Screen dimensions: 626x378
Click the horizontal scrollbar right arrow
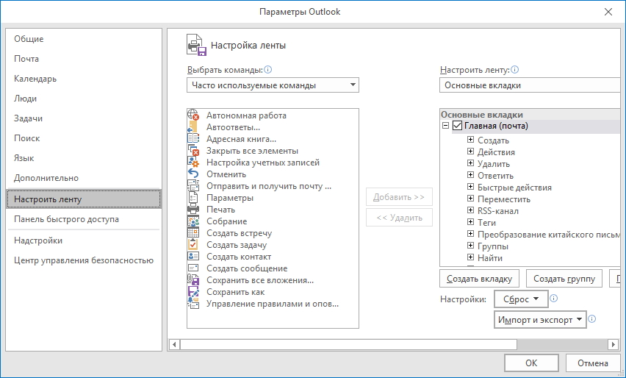click(x=614, y=344)
